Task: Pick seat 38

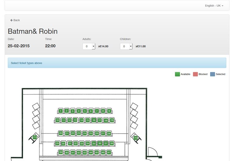Action: (111, 143)
